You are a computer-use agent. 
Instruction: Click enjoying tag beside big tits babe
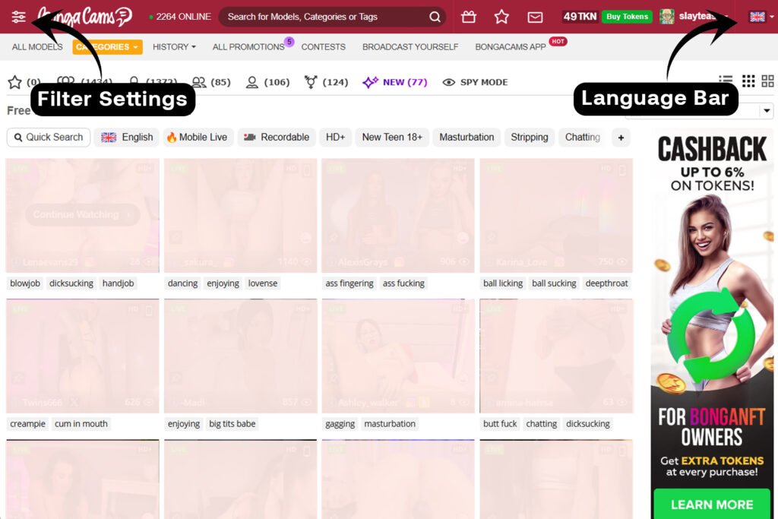[184, 424]
